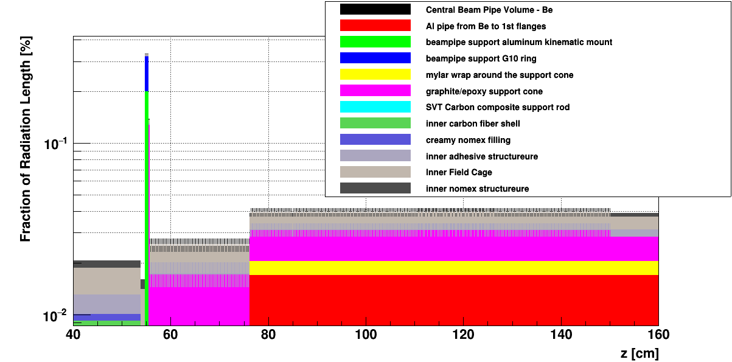Click the beige Inner Field Cage swatch

(375, 172)
